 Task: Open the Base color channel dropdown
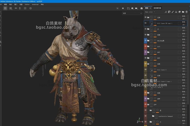click(150, 12)
